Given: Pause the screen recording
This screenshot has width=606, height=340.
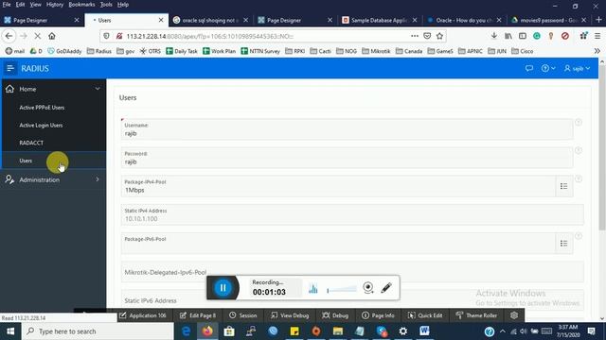Looking at the screenshot, I should click(x=223, y=287).
